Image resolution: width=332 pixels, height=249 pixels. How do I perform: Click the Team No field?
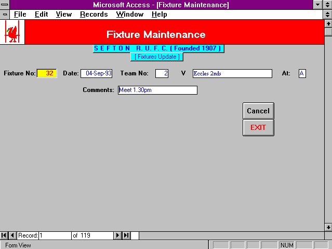(x=162, y=73)
